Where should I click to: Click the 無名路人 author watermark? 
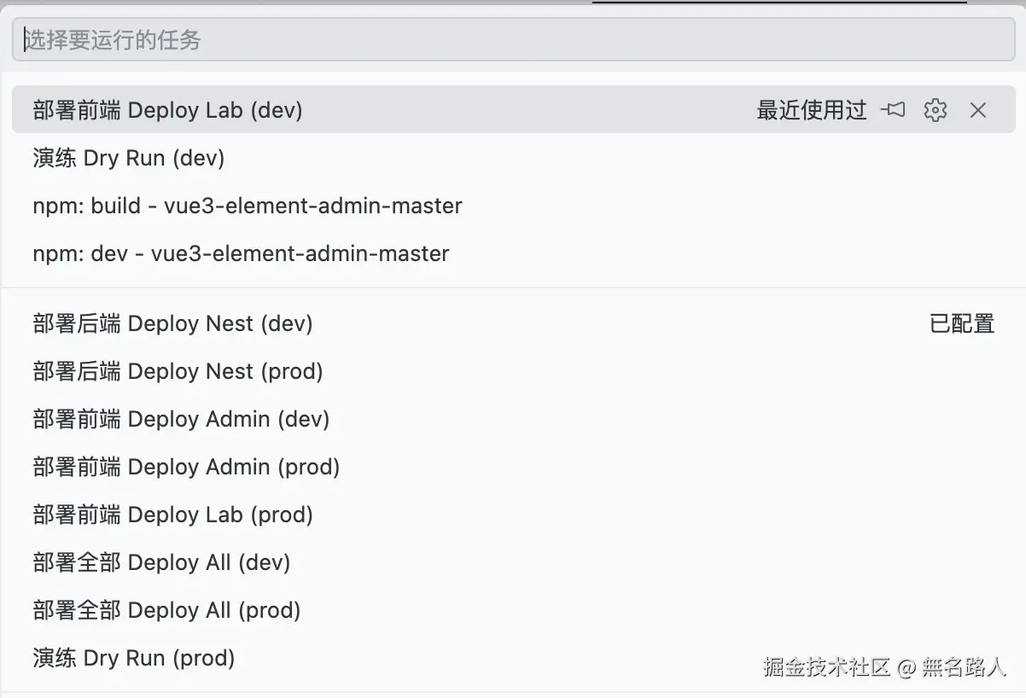click(x=965, y=666)
